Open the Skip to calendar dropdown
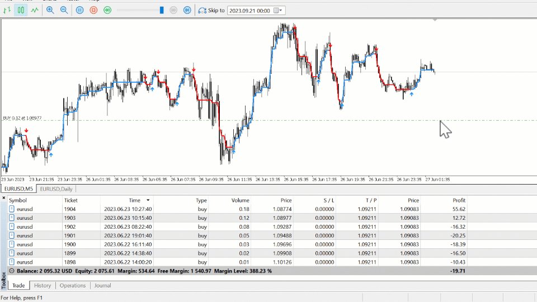Screen dimensions: 537x302 click(278, 11)
